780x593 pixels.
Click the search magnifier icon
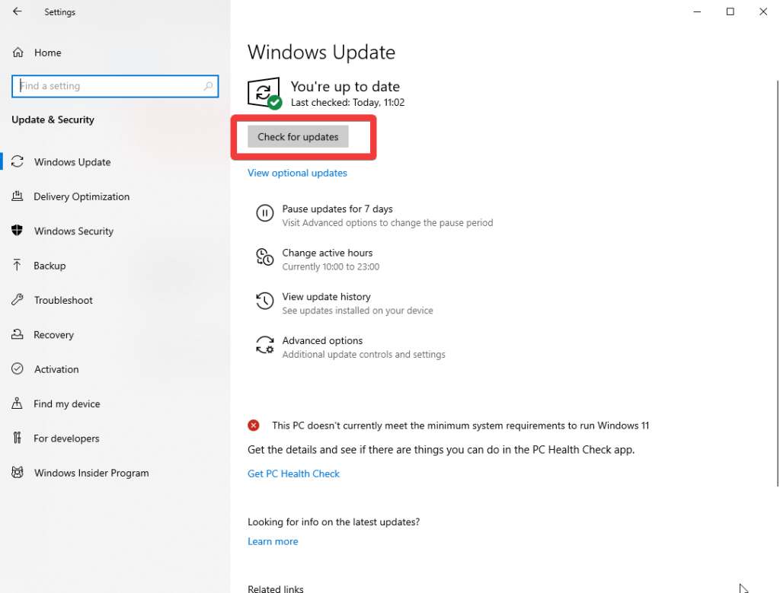208,86
